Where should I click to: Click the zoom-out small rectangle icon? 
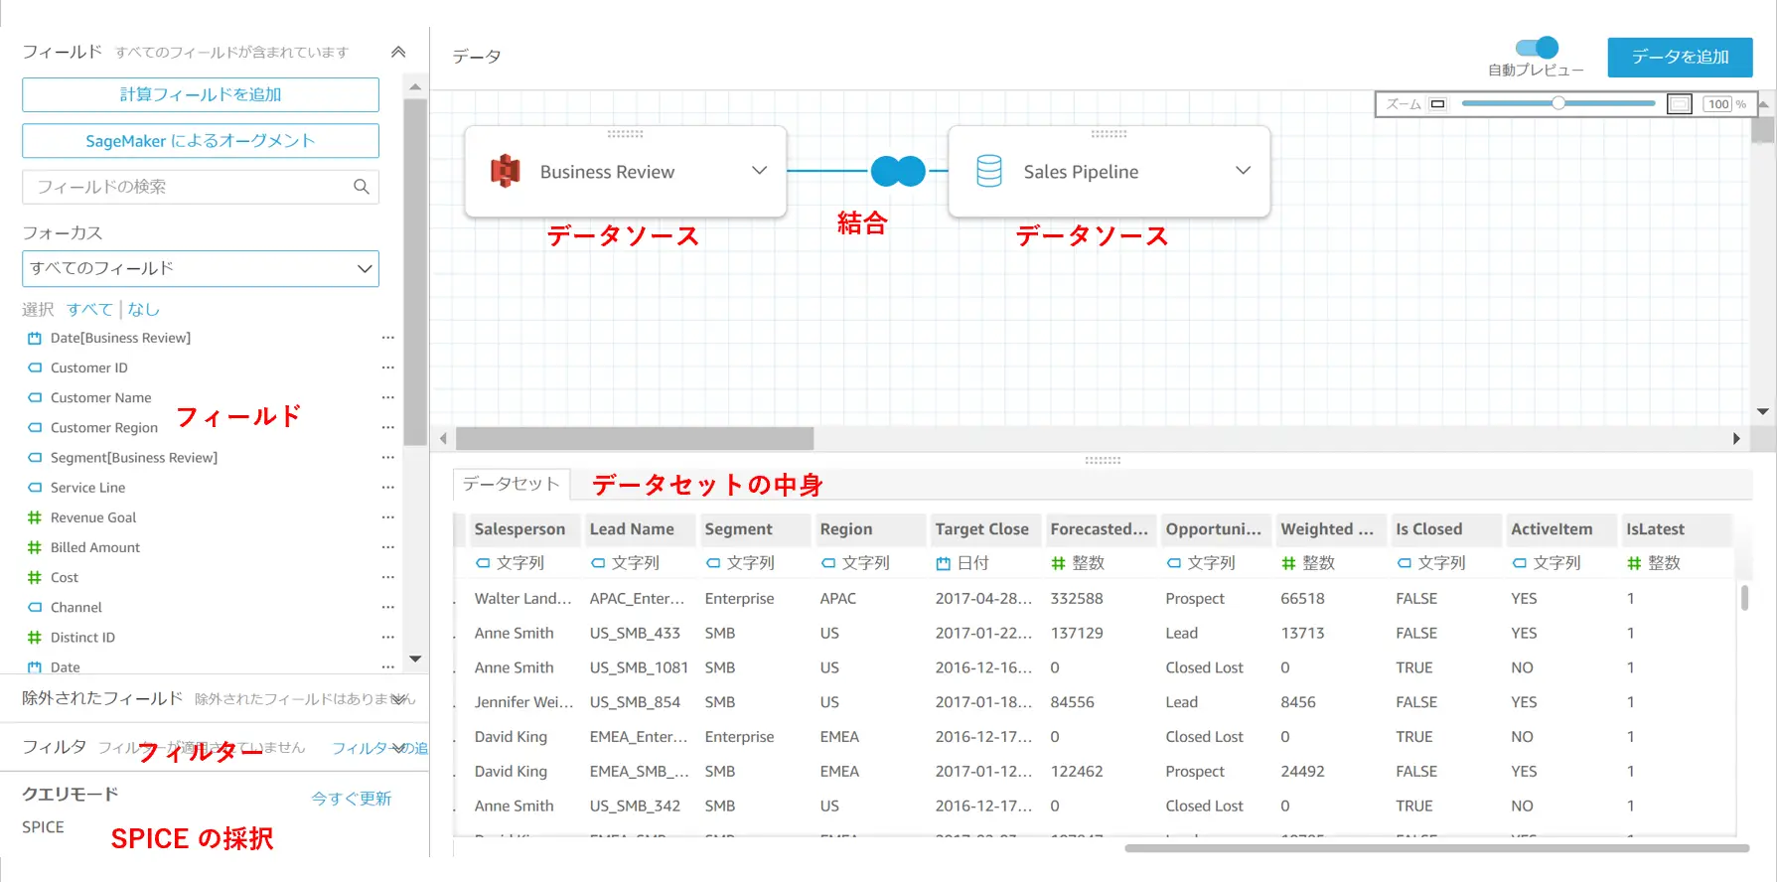(x=1437, y=104)
